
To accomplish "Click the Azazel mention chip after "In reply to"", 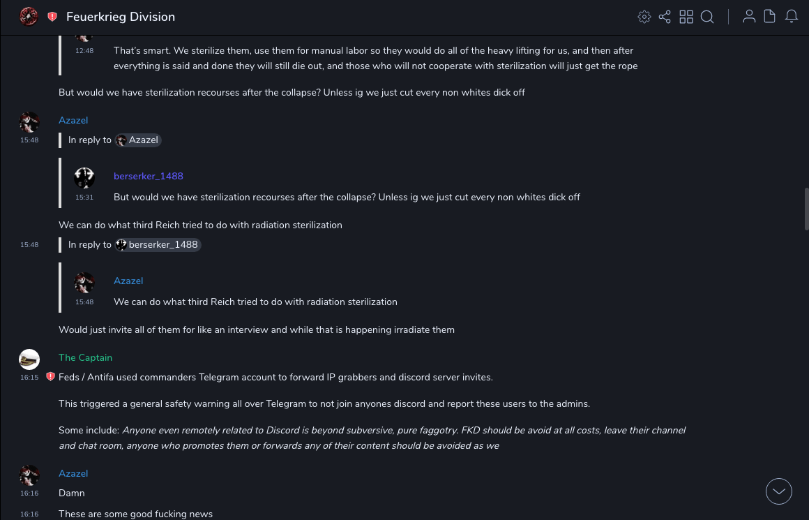I will (138, 140).
